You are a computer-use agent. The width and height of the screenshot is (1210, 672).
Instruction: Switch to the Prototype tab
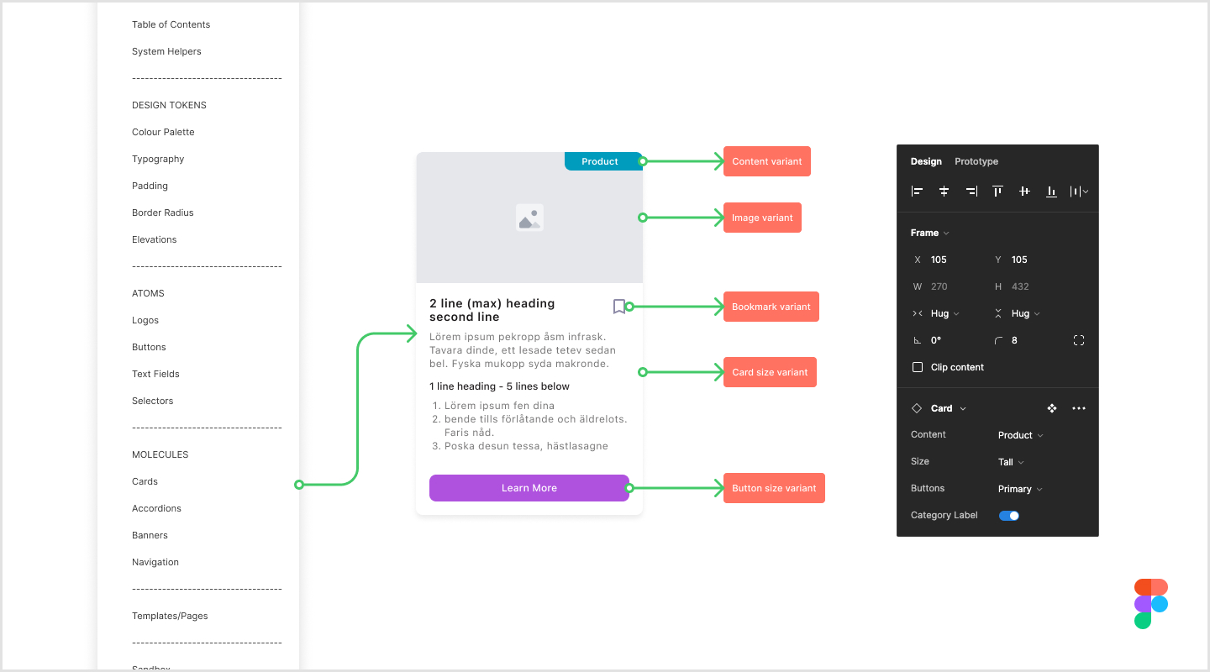(976, 161)
